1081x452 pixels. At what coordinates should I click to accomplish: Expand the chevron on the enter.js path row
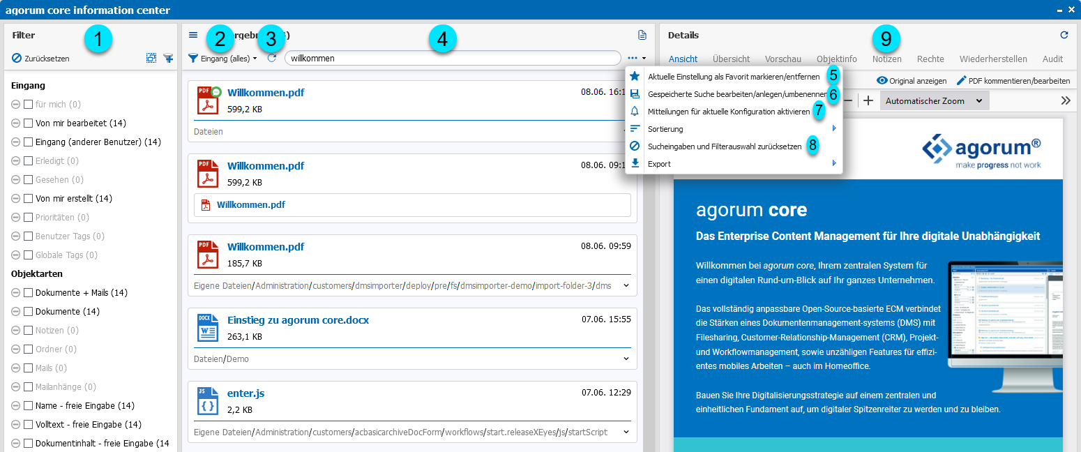pyautogui.click(x=626, y=432)
